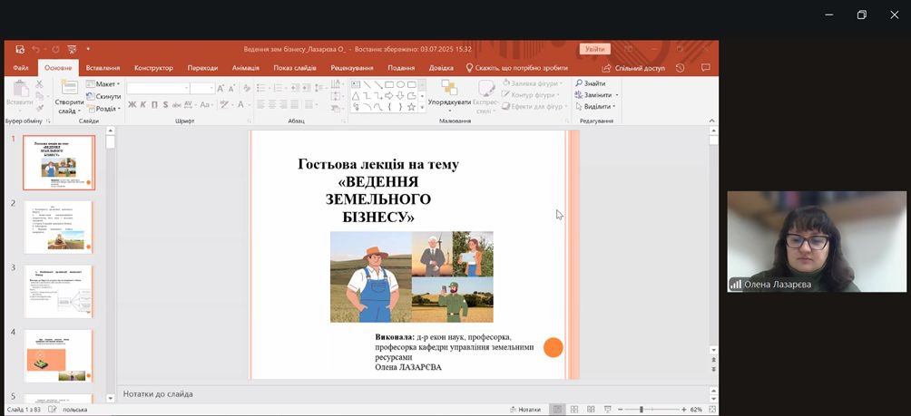Open the Arrange (Упорядкувати) tool
The width and height of the screenshot is (911, 416).
(449, 94)
